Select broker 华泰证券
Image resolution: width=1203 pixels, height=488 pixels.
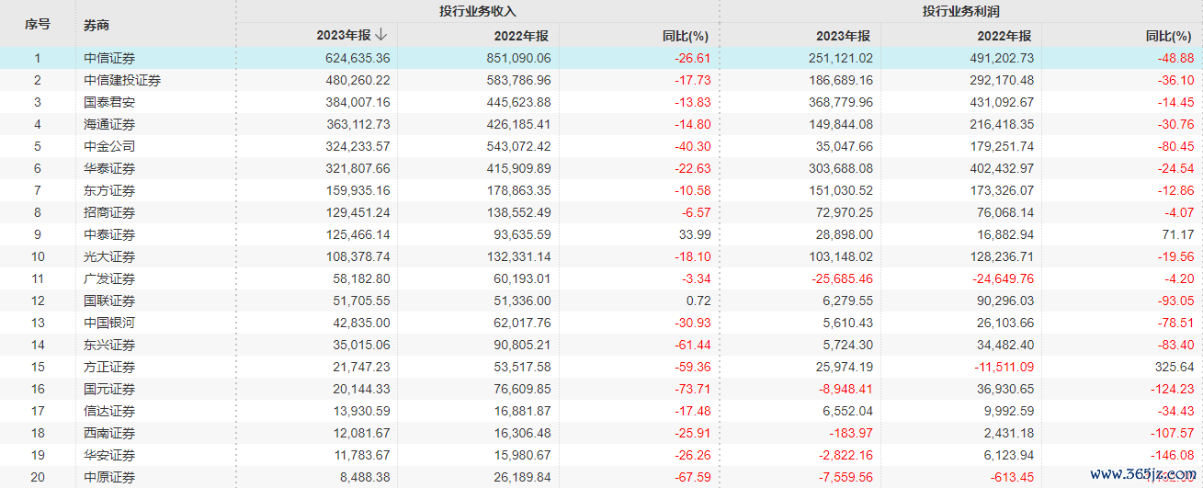[109, 168]
